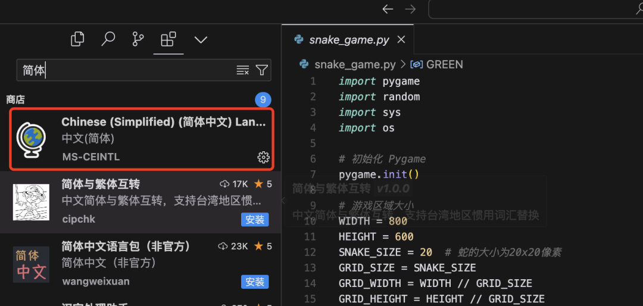Viewport: 643px width, 306px height.
Task: Click the 17K downloads count
Action: click(234, 184)
